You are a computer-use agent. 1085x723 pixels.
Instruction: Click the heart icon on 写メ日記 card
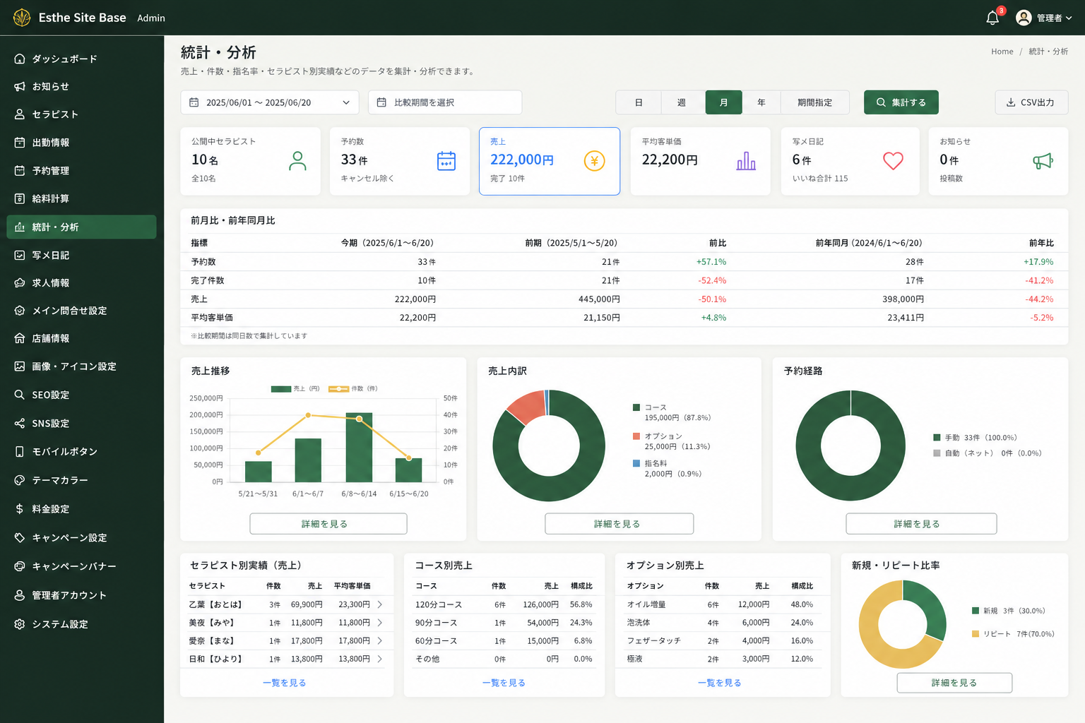pos(893,161)
